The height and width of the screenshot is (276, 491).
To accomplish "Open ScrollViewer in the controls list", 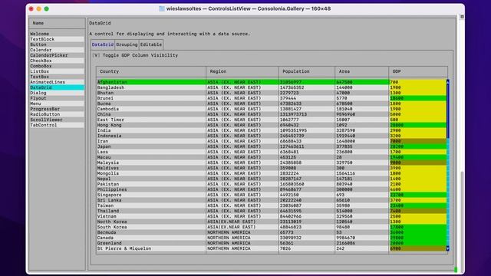I will [57, 120].
